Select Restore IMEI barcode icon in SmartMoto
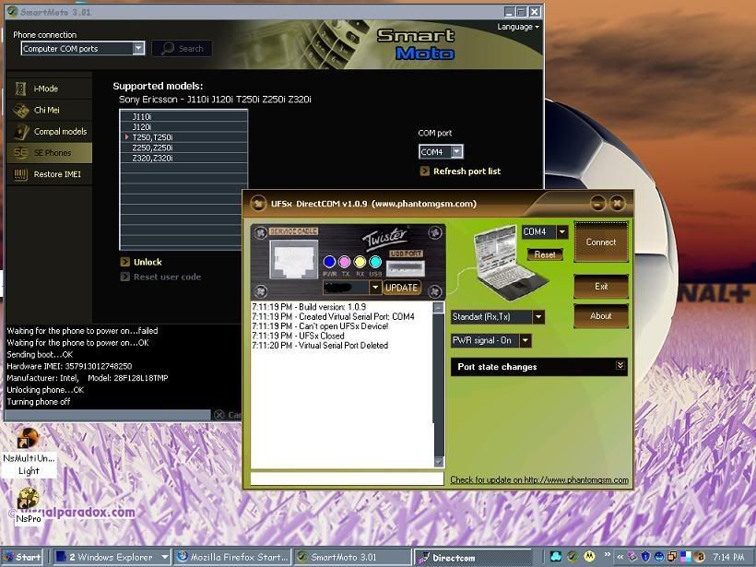 click(x=20, y=174)
